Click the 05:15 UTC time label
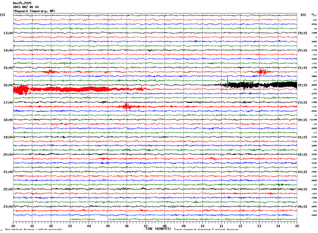Screen dimensions: 318x233 [x=302, y=207]
